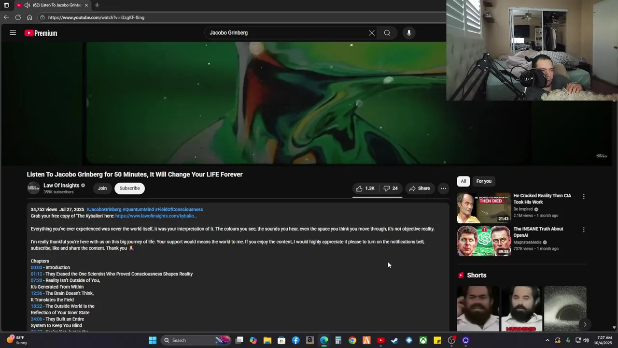This screenshot has height=348, width=618.
Task: Open Steam from the taskbar
Action: [x=395, y=340]
